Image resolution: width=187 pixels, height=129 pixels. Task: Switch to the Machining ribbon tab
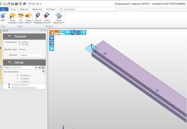point(37,9)
